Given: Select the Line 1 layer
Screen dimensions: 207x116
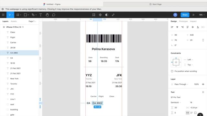Looking at the screenshot, I should coord(19,99).
